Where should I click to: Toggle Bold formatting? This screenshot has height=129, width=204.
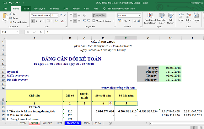(33, 21)
